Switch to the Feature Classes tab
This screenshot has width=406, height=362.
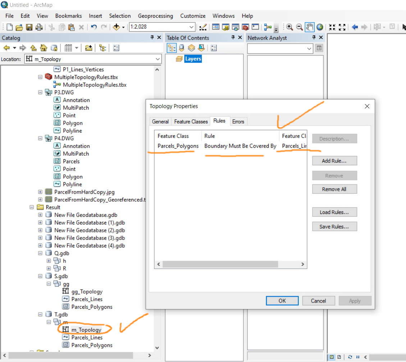coord(191,121)
